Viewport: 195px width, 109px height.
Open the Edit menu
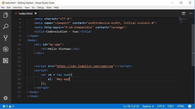point(9,8)
